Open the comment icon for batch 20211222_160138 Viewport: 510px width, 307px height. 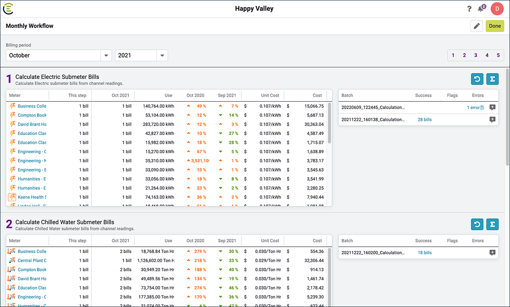pyautogui.click(x=492, y=120)
